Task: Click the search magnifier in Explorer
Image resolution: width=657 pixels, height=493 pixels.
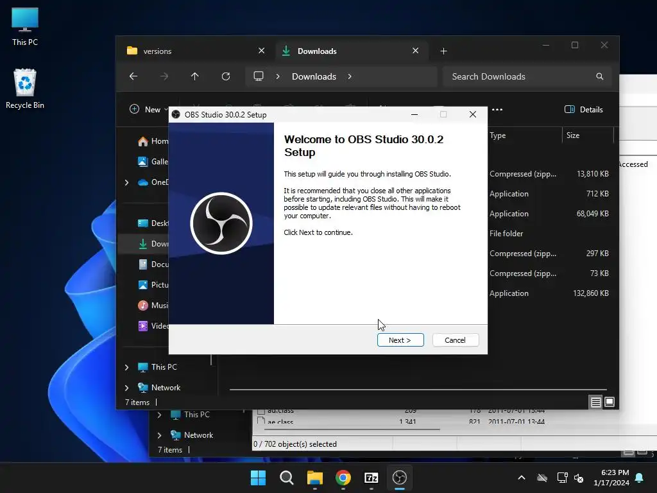Action: click(600, 76)
